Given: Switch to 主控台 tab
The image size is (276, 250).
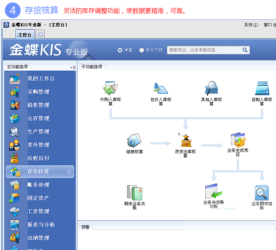Looking at the screenshot, I should [x=25, y=35].
